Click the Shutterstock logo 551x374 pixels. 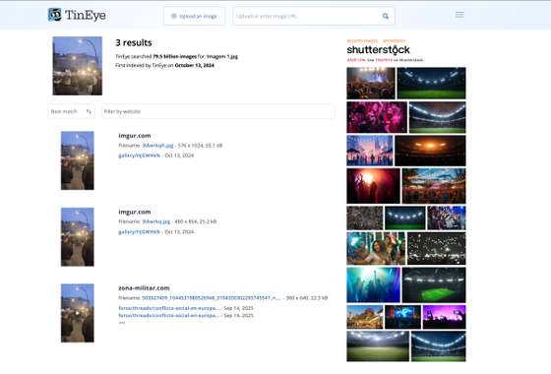pyautogui.click(x=378, y=50)
